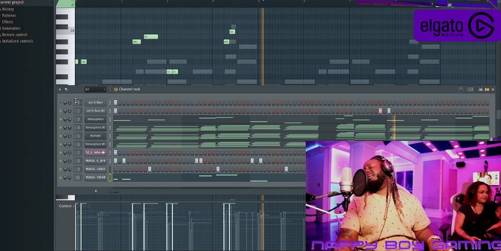The image size is (501, 251).
Task: Mute the Kontakt channel
Action: point(60,136)
